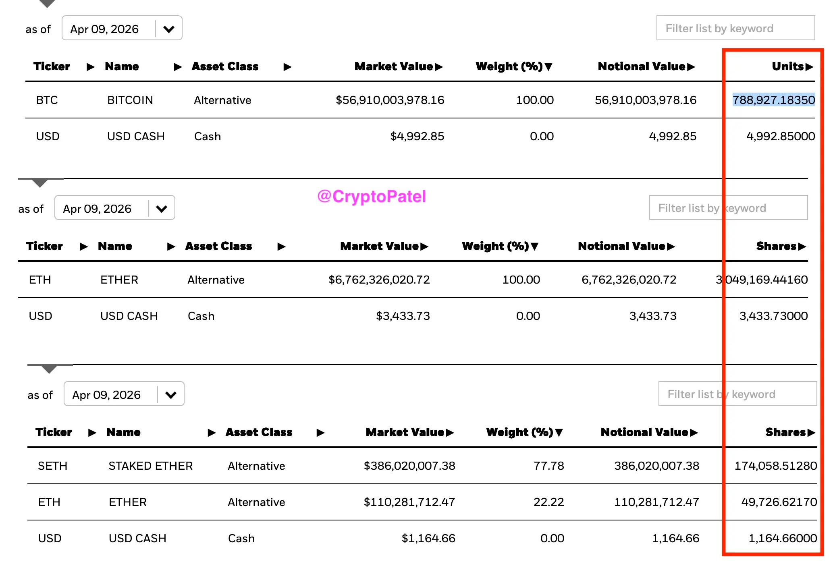Click the SETH ticker row cell
This screenshot has width=835, height=568.
tap(52, 466)
